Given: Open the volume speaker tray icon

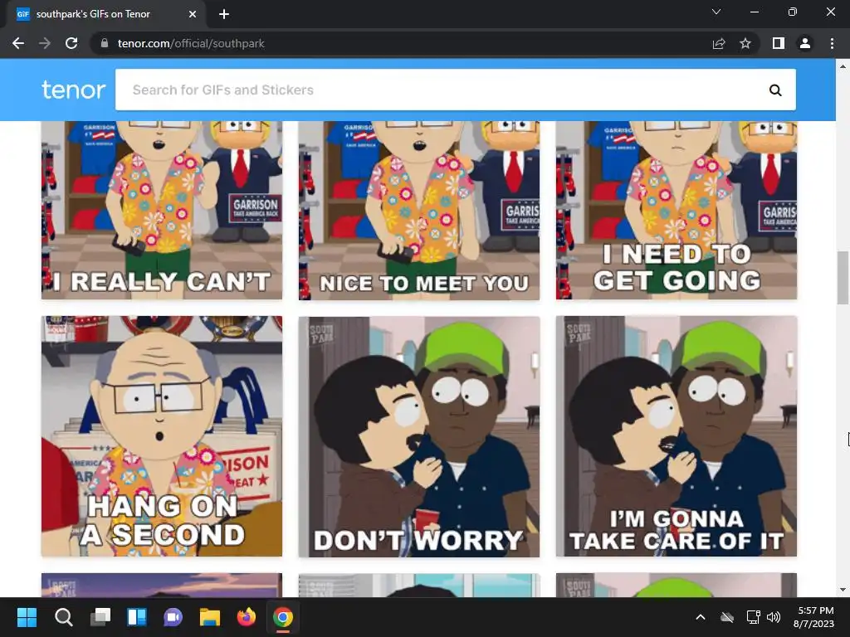Looking at the screenshot, I should [x=774, y=617].
